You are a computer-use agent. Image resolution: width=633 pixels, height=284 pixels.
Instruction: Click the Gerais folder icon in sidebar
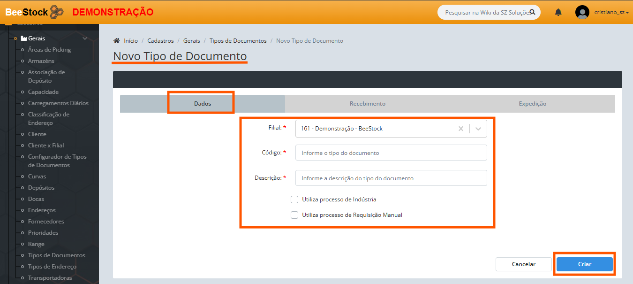(24, 38)
